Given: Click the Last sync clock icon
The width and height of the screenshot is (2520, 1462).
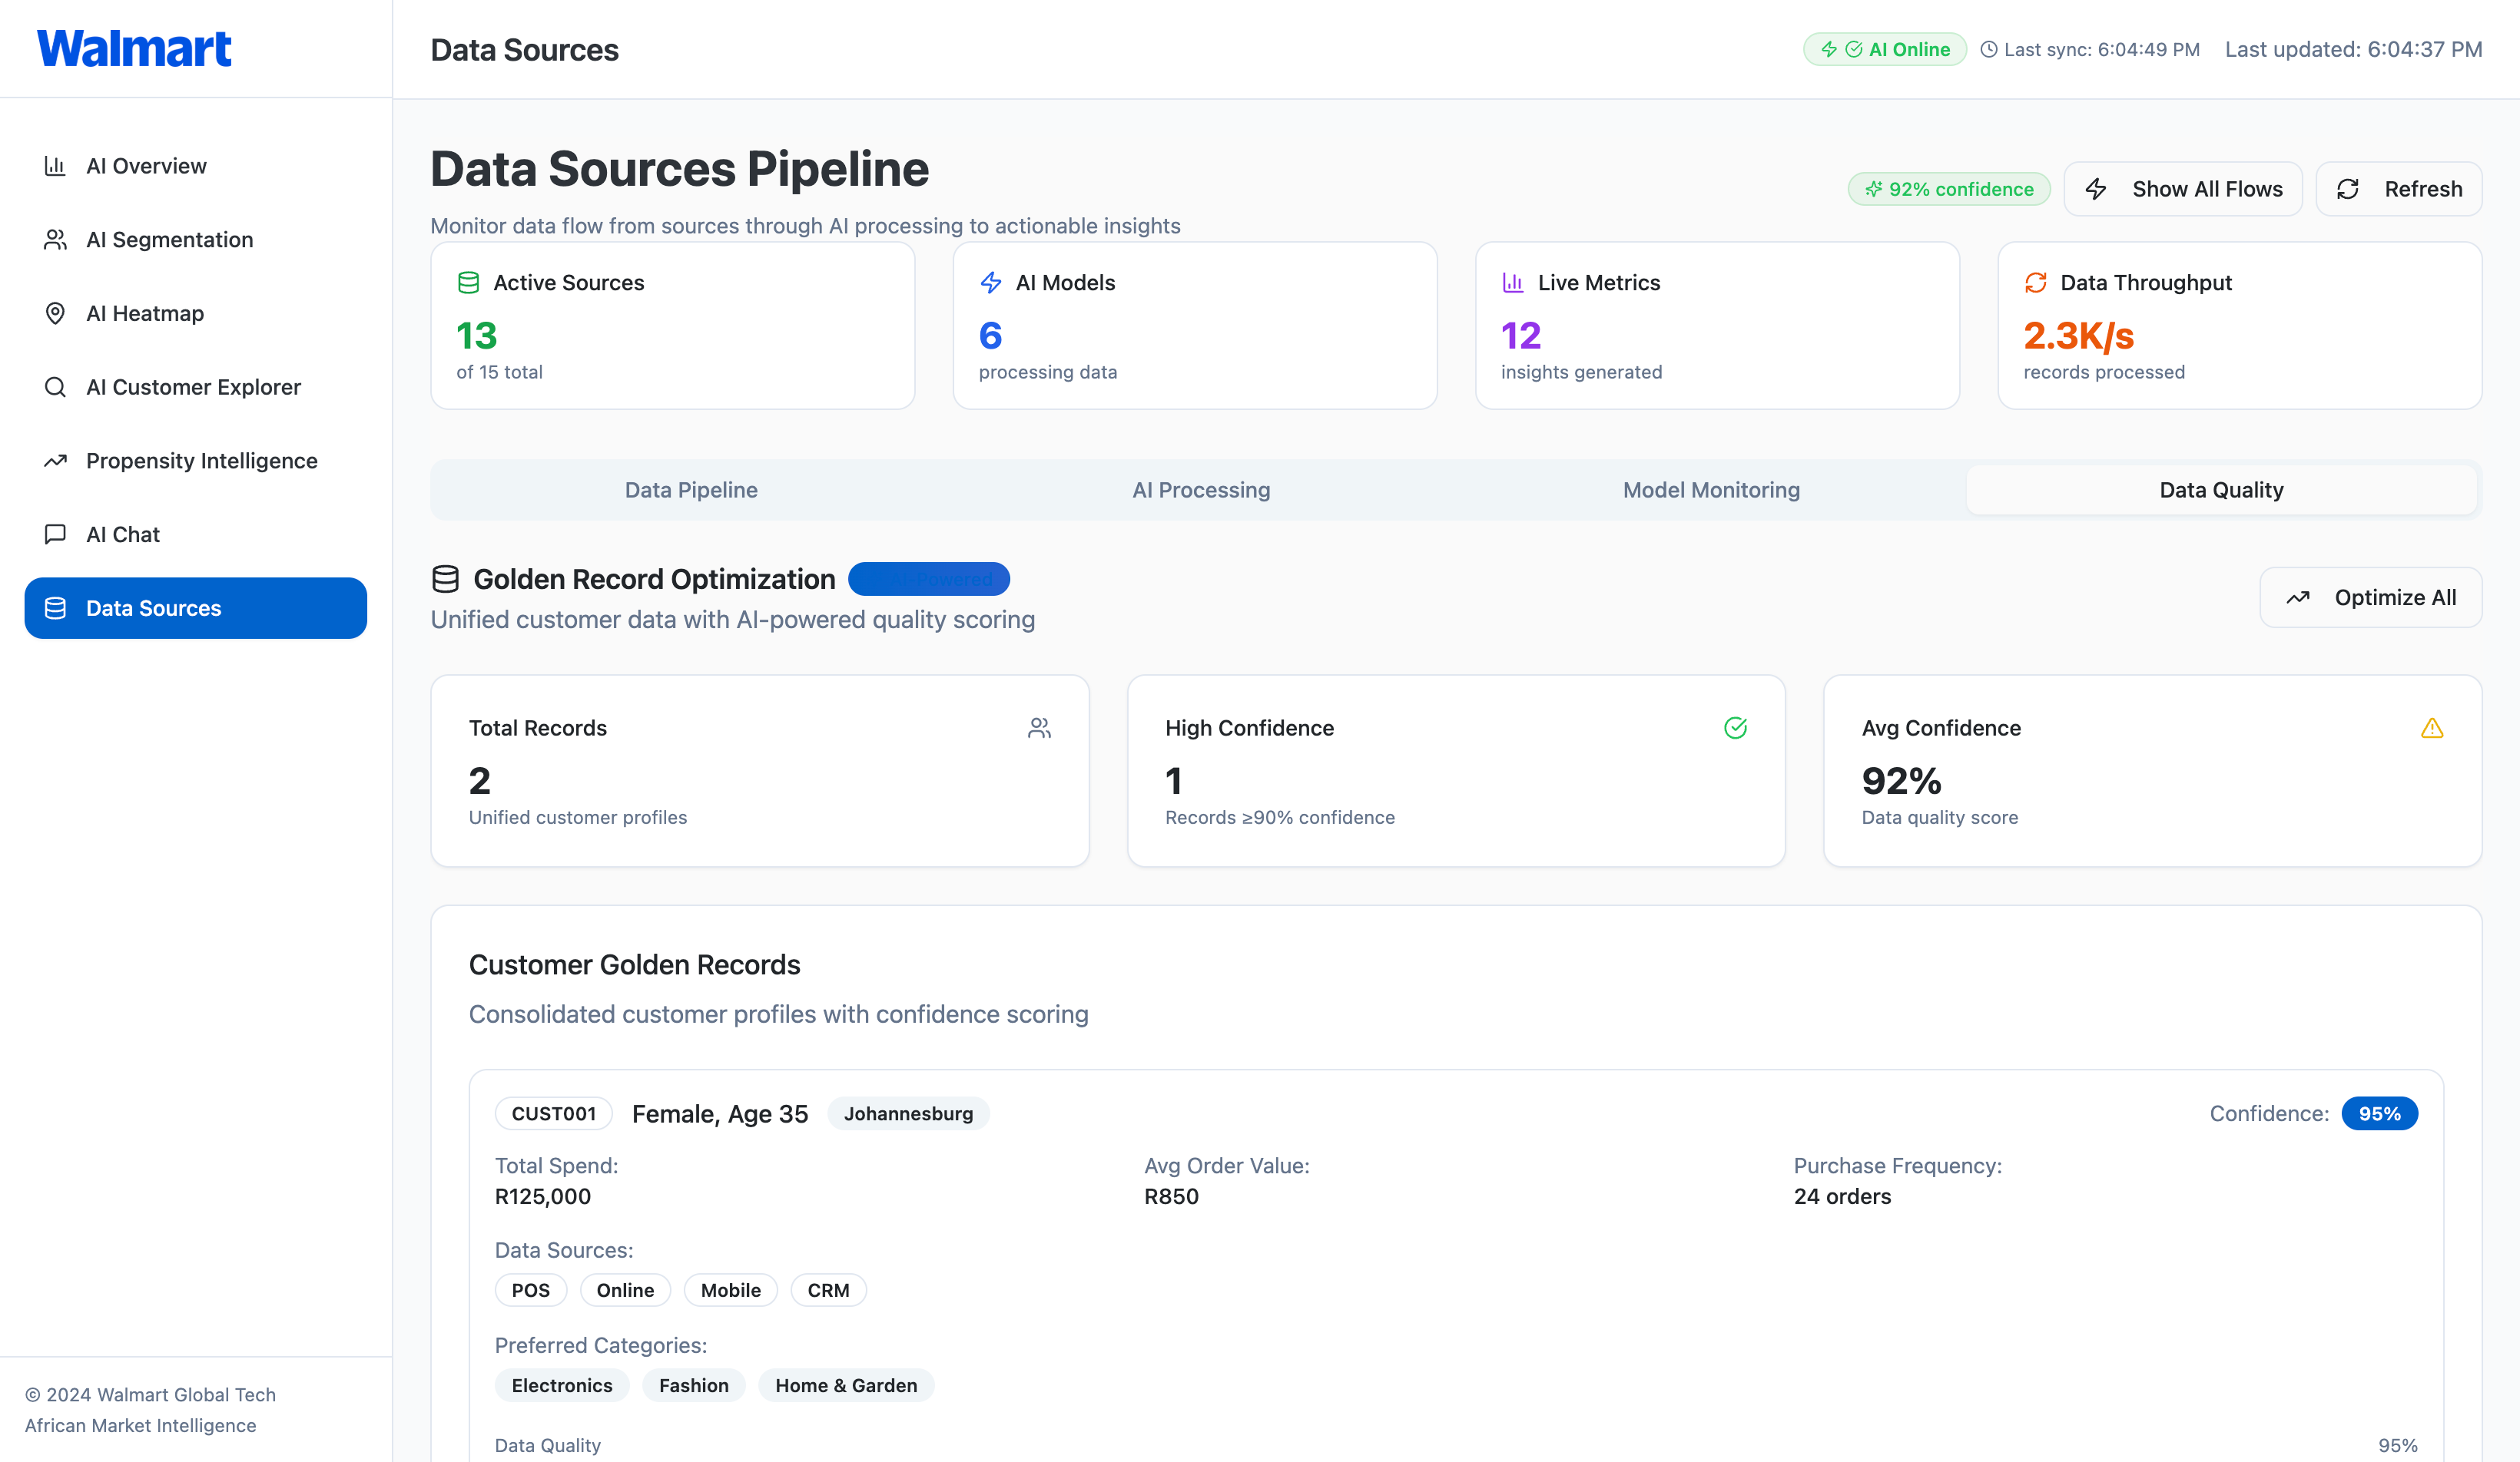Looking at the screenshot, I should (1989, 49).
